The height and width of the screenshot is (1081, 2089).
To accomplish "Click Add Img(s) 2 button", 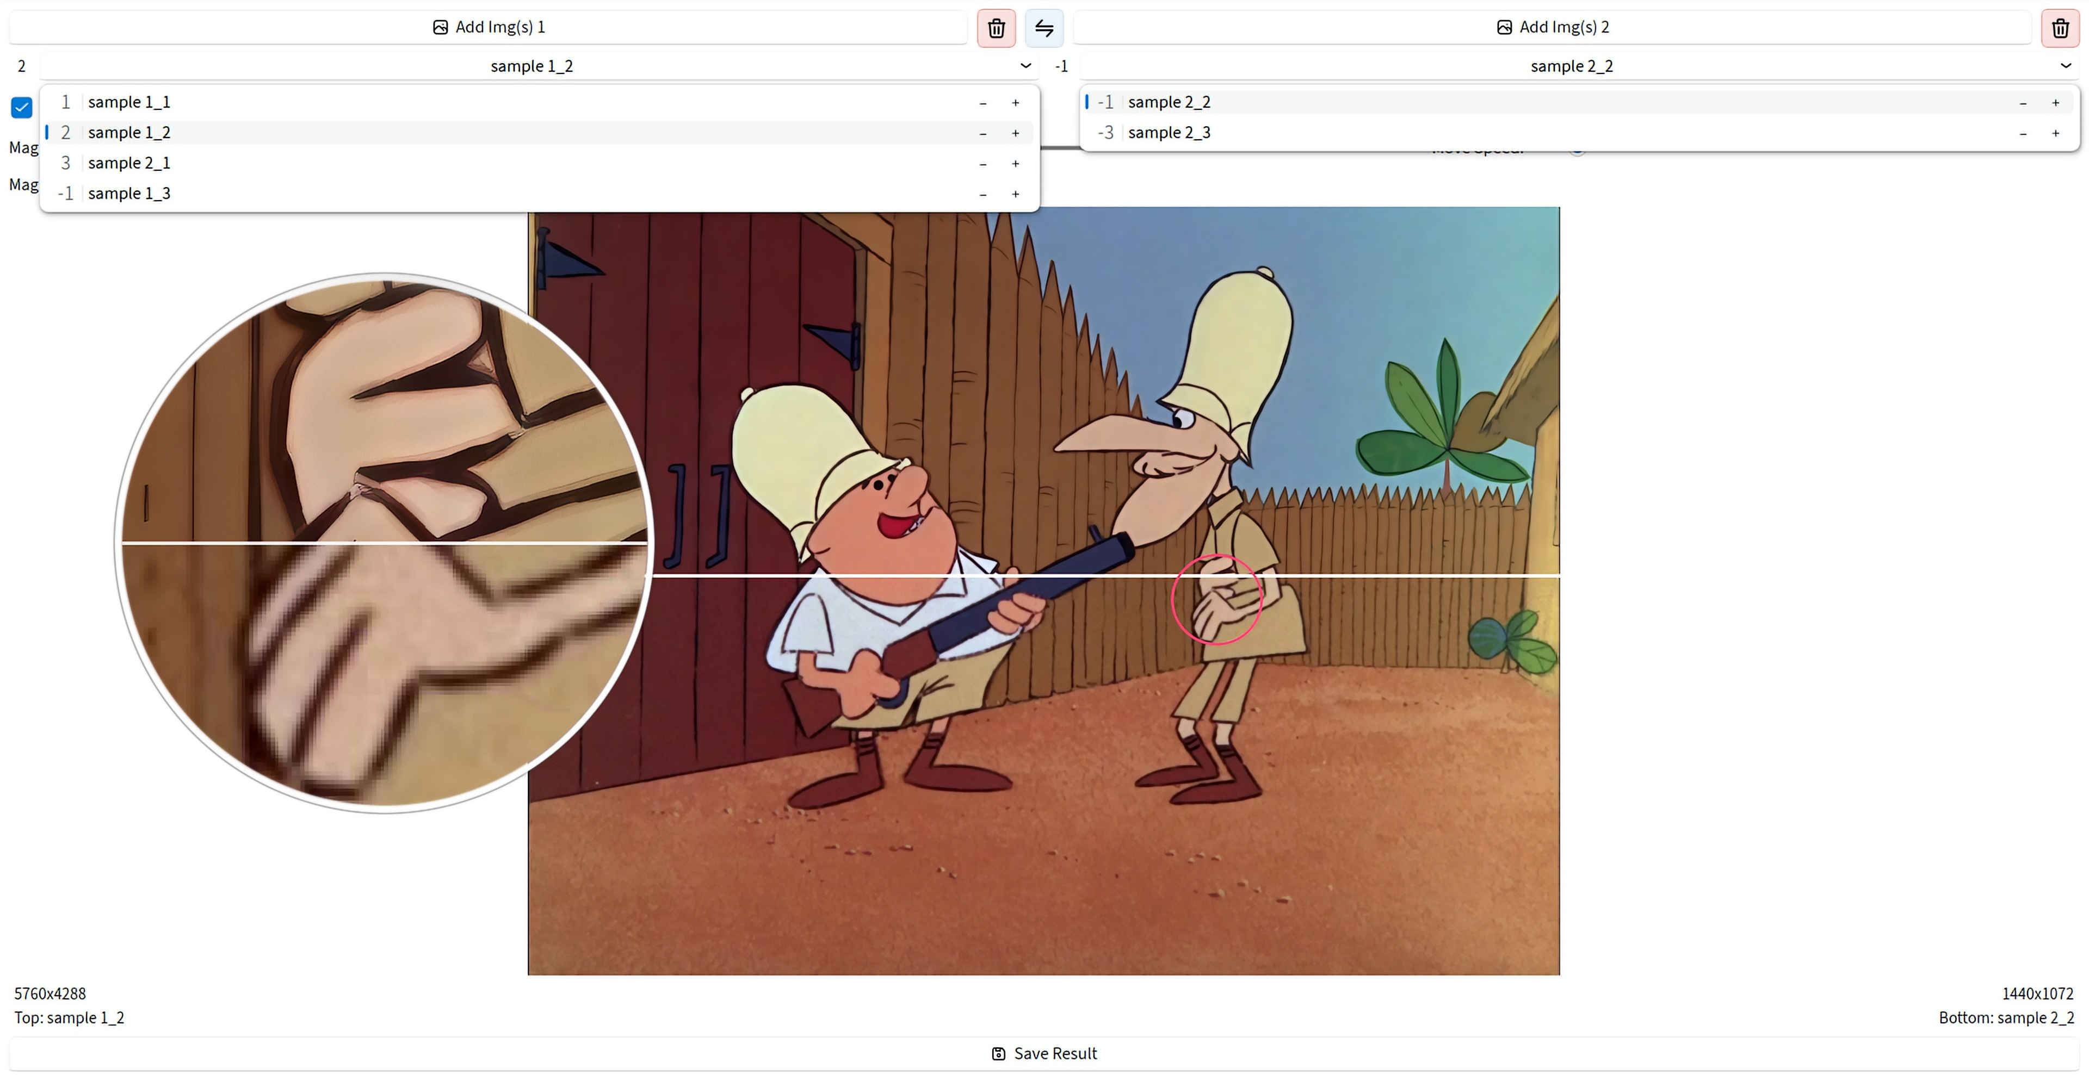I will coord(1552,27).
